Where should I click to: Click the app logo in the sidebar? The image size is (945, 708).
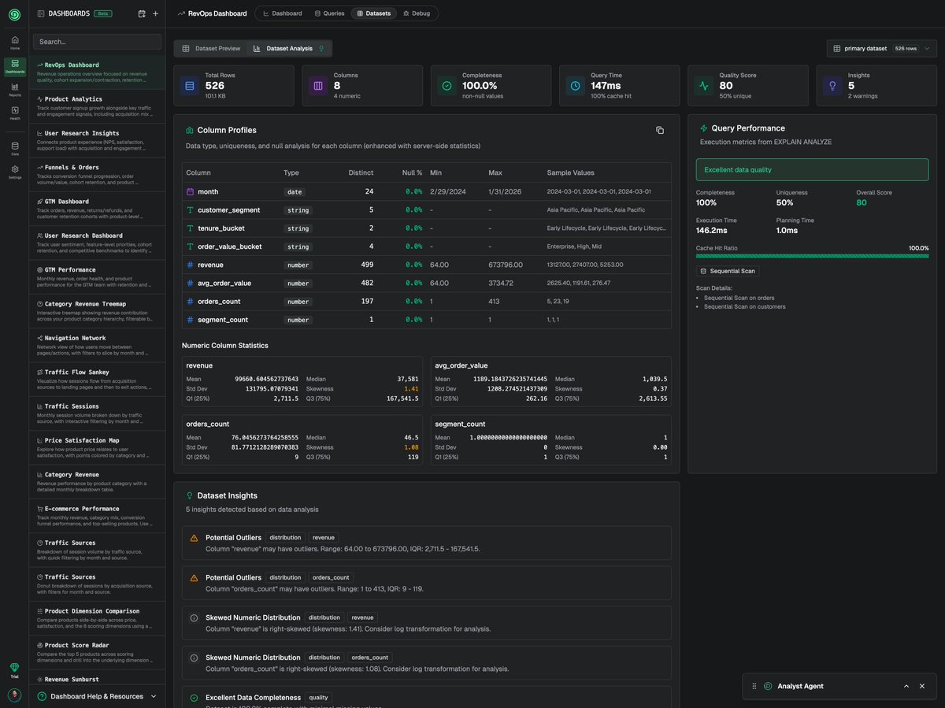(14, 13)
